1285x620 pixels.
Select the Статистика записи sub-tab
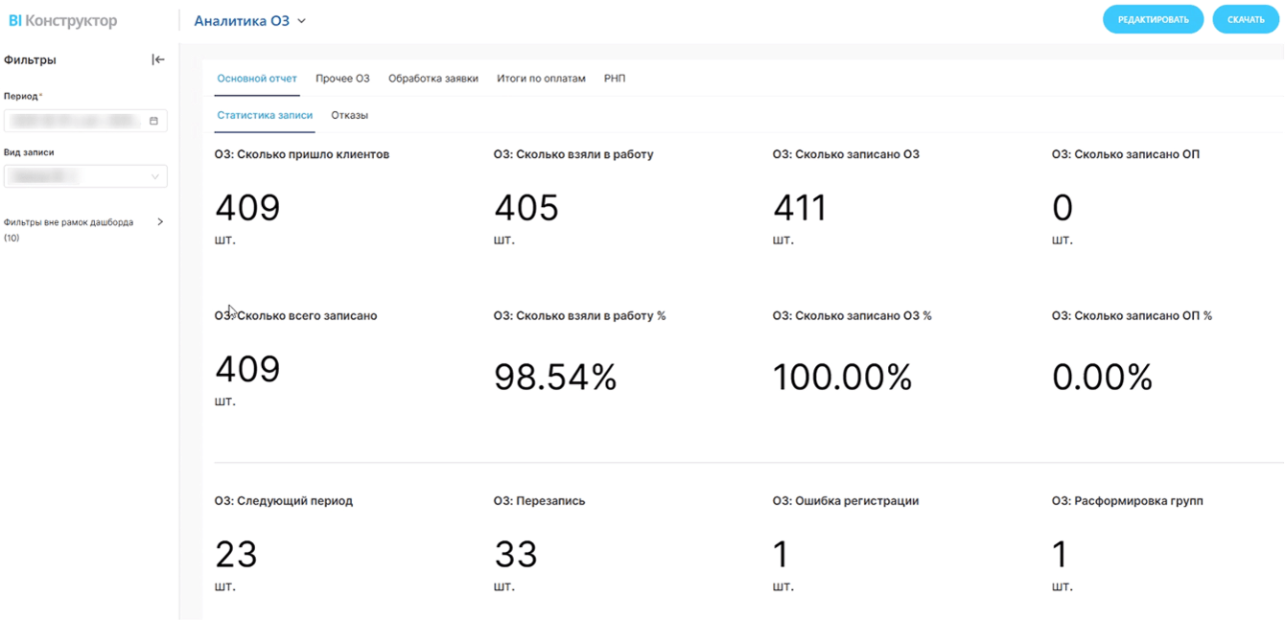(x=265, y=115)
